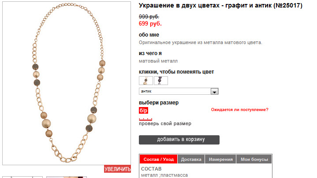317x178 pixels.
Task: Select the first thumbnail below the image
Action: click(x=22, y=177)
